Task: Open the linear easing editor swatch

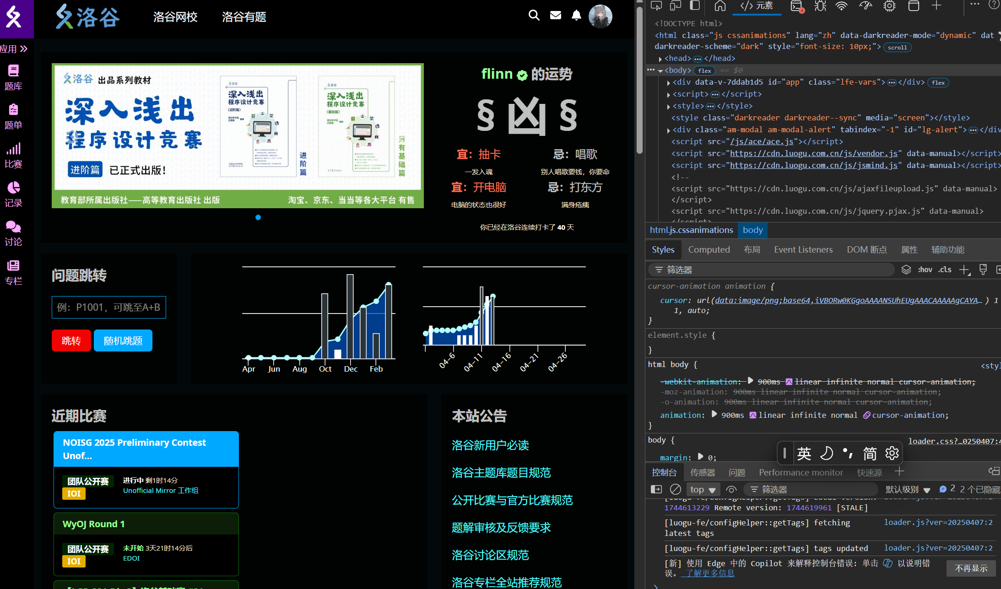Action: click(x=752, y=415)
